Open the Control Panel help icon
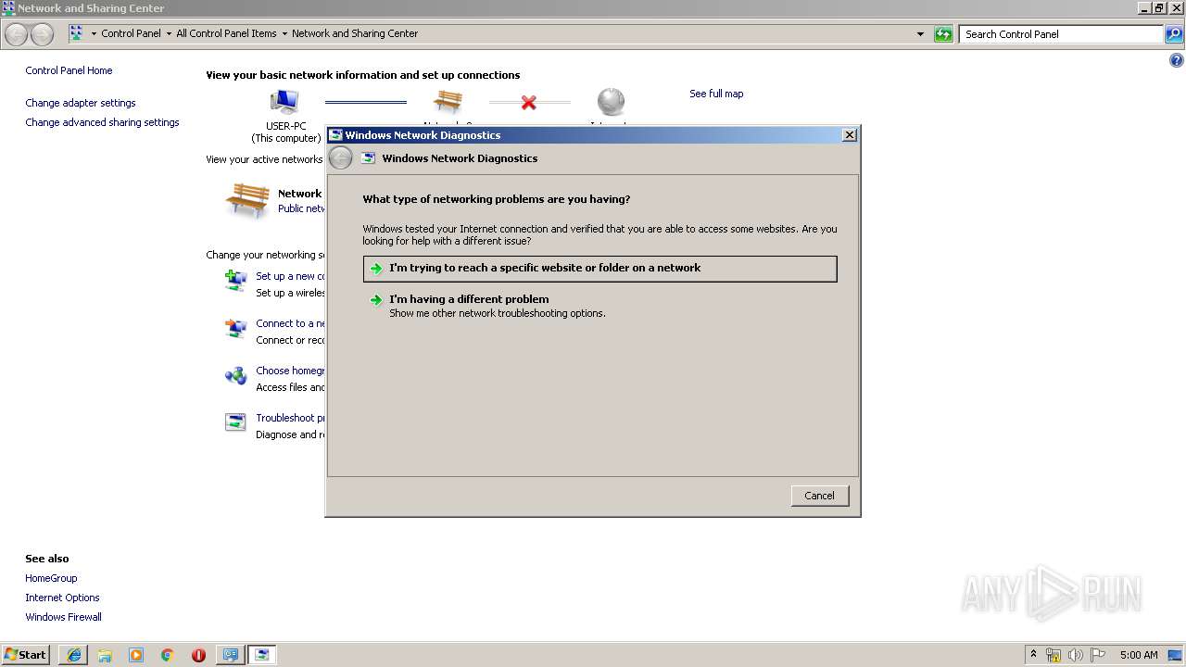Viewport: 1186px width, 667px height. tap(1177, 61)
